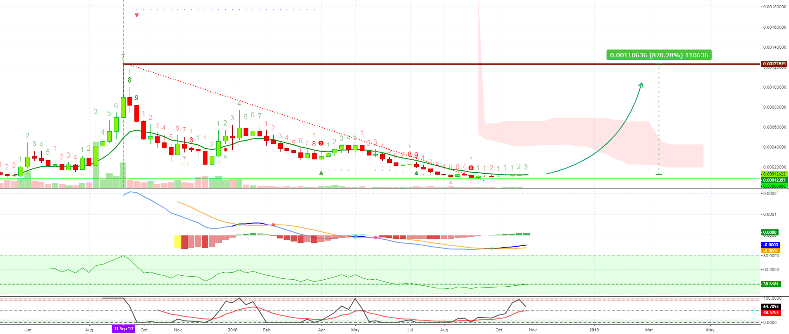The width and height of the screenshot is (789, 334).
Task: Click the Jun label on time axis
Action: 28,330
